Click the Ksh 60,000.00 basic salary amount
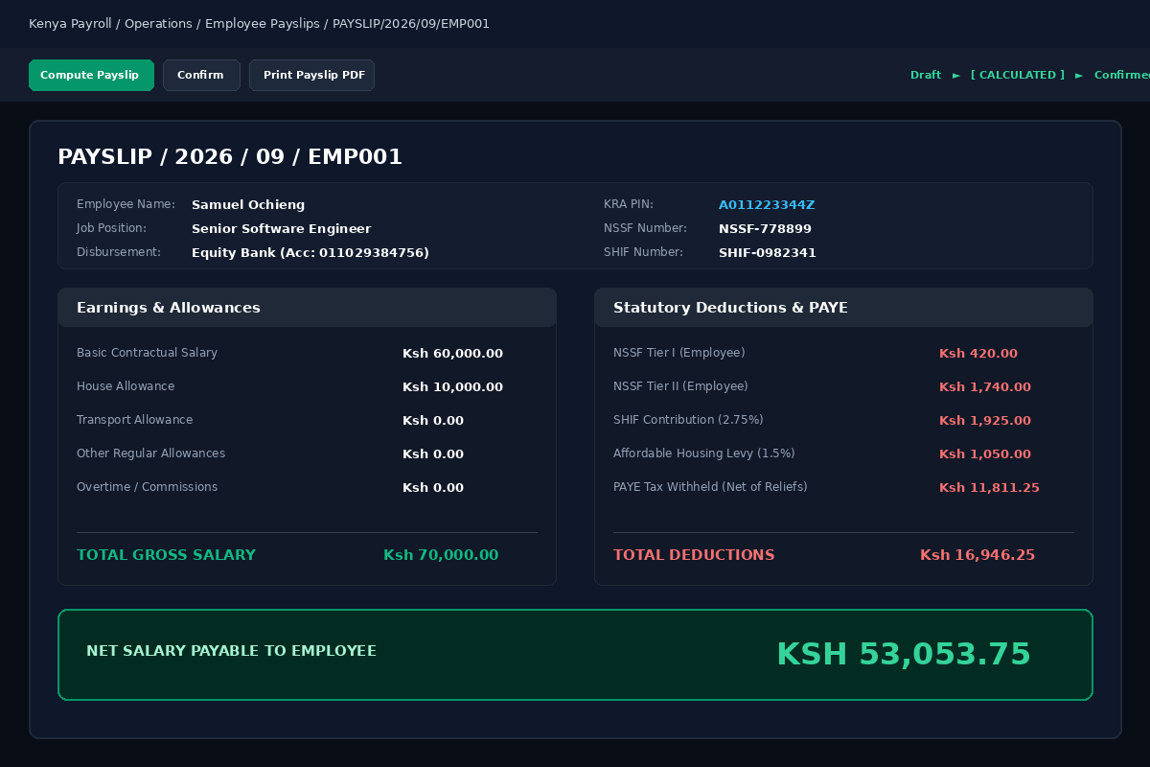1150x767 pixels. [452, 354]
